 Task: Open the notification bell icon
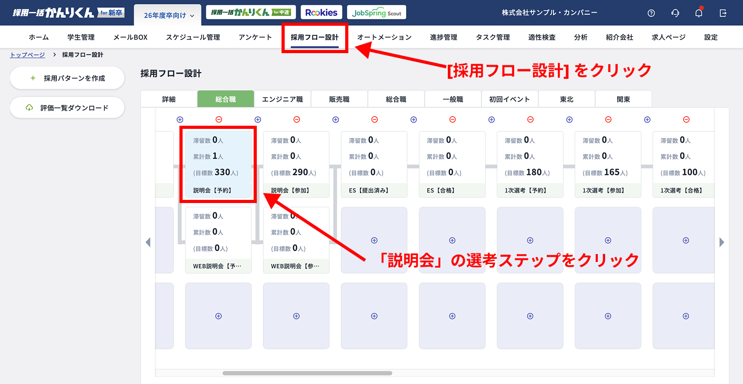point(698,13)
